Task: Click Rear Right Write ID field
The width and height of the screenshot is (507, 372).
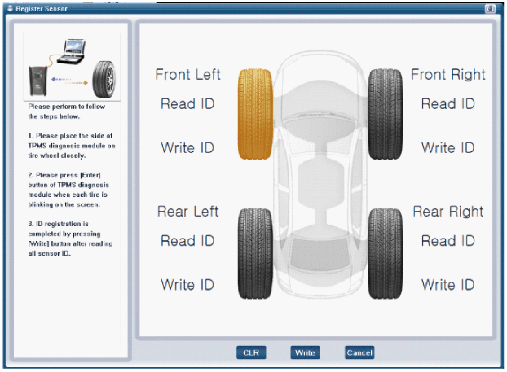Action: pos(447,285)
